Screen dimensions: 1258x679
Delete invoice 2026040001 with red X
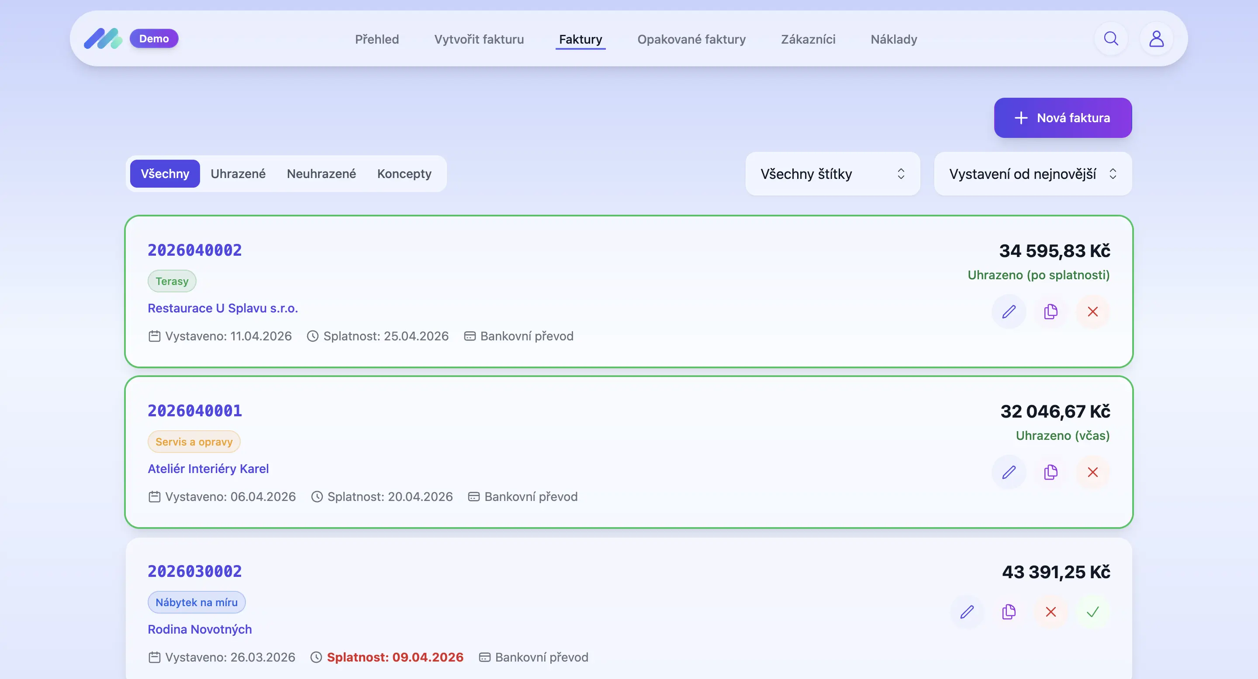click(x=1092, y=472)
